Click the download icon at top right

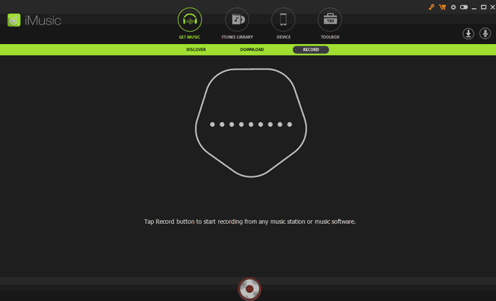coord(468,34)
